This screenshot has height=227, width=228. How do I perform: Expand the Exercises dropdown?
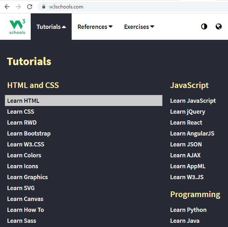[x=139, y=27]
